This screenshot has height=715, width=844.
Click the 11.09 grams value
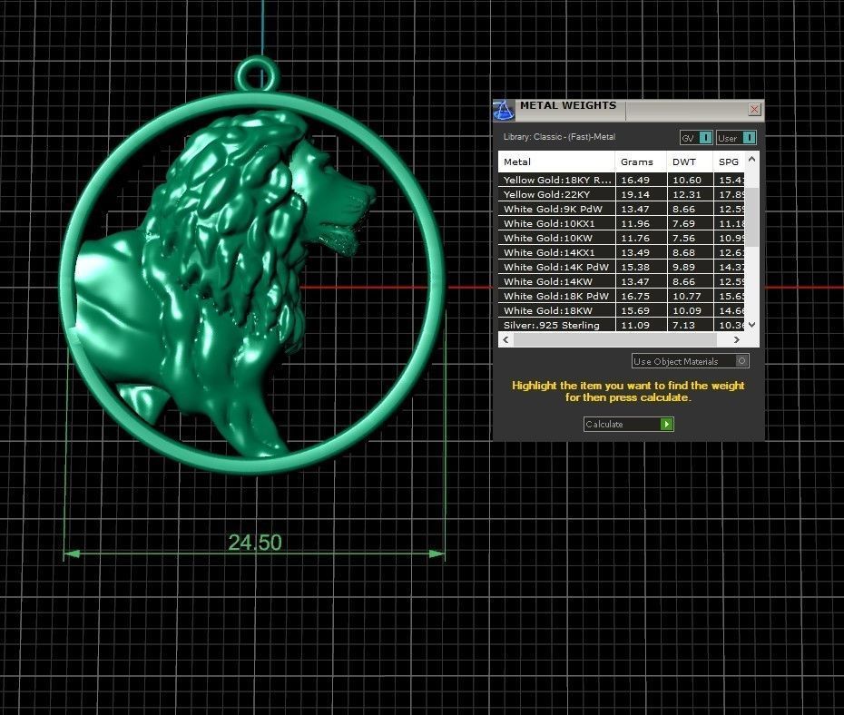pos(635,325)
